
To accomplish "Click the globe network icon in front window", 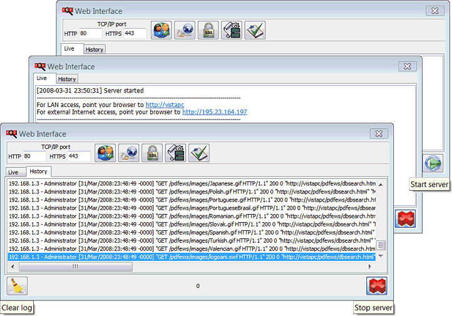I will tap(128, 153).
